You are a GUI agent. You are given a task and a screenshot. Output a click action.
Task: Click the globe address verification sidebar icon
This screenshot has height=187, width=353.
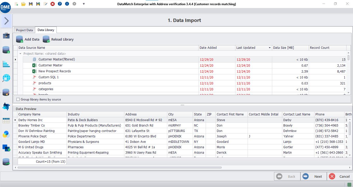(6, 78)
